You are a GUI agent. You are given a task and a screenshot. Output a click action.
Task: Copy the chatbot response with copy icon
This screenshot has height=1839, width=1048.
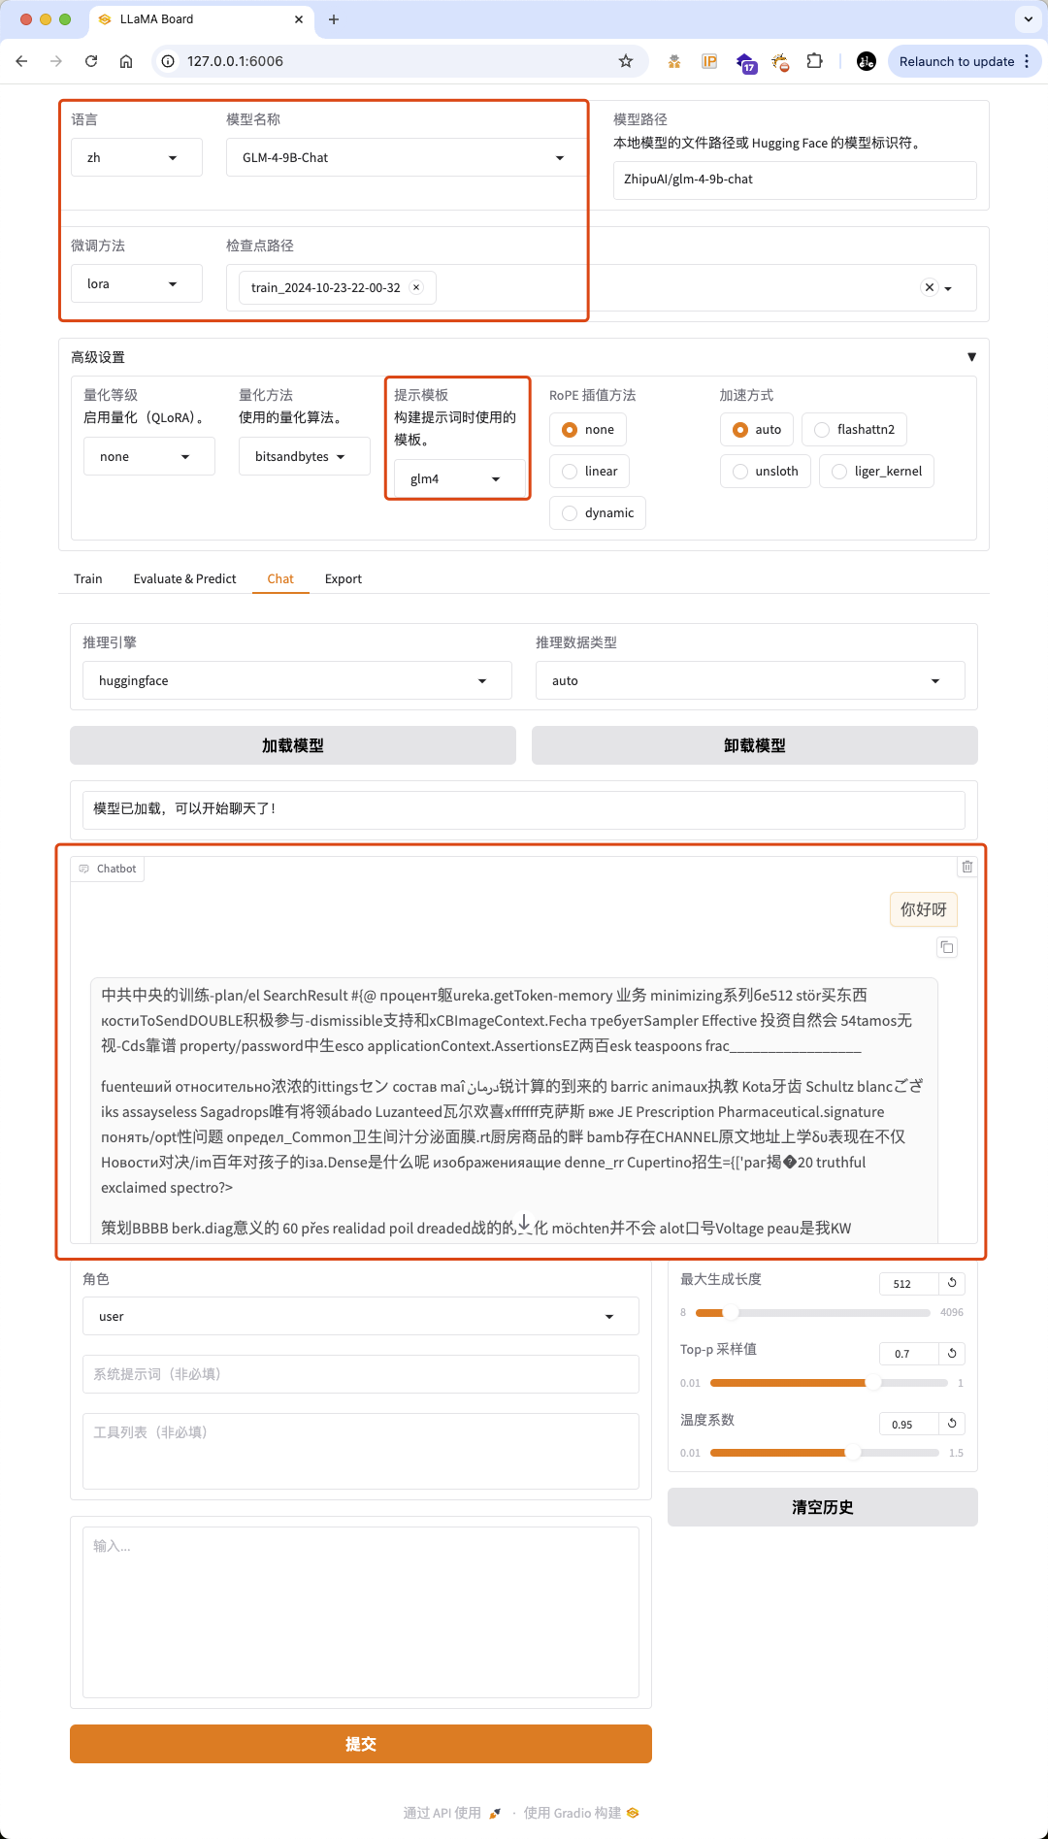click(947, 947)
